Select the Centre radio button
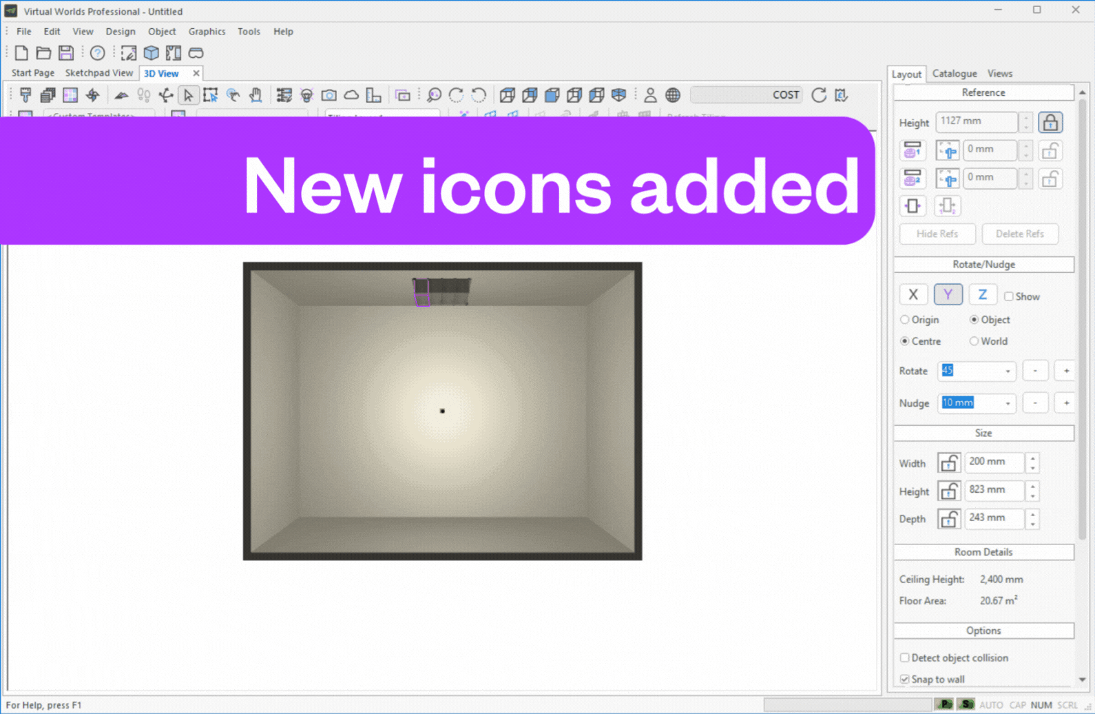This screenshot has height=714, width=1095. point(905,341)
